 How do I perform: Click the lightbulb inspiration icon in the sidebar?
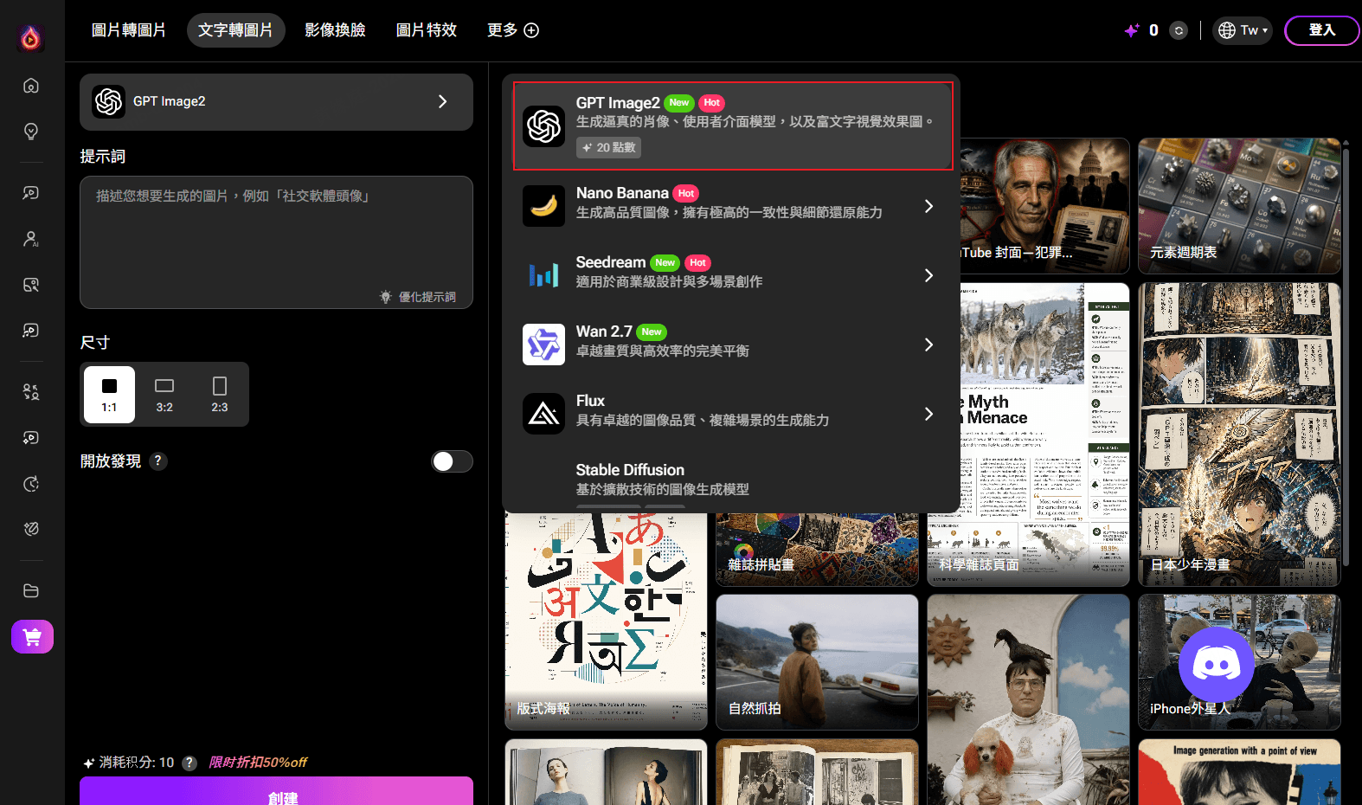click(31, 132)
